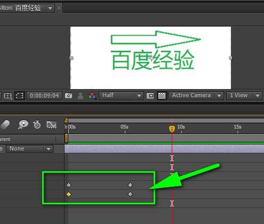This screenshot has width=264, height=224.
Task: Select the lower row keyframe near 05s
Action: click(x=130, y=194)
